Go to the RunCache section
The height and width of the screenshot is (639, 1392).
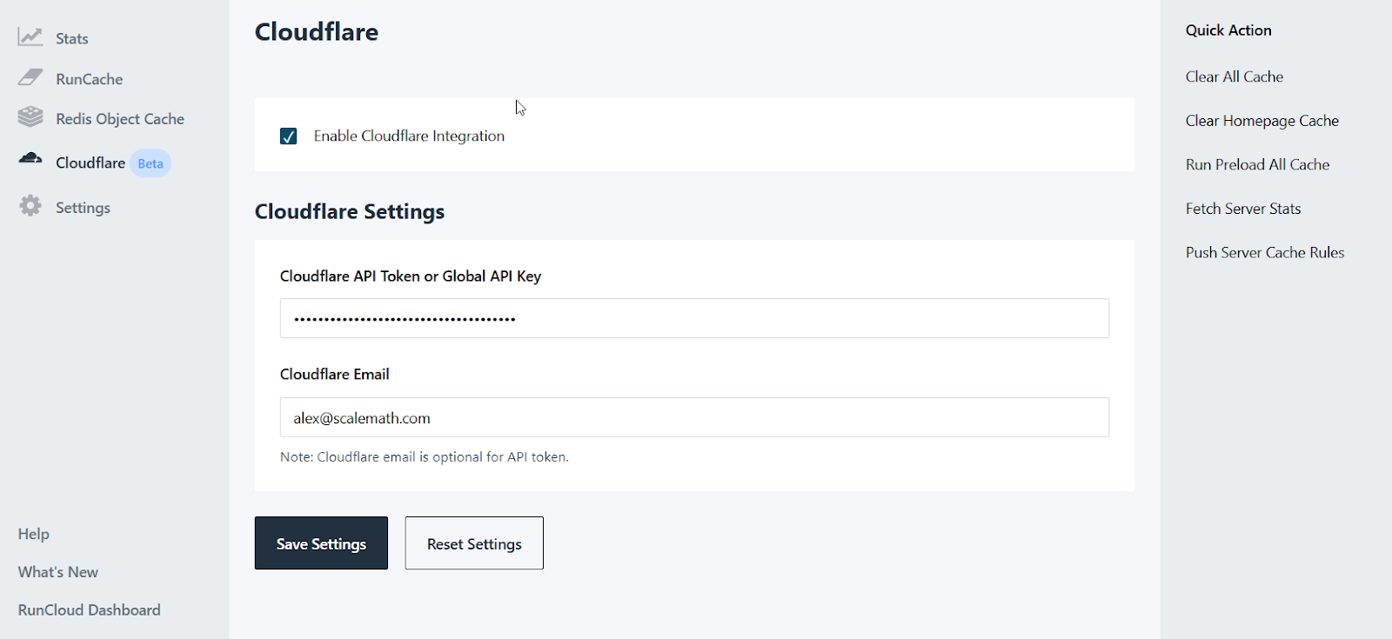click(89, 79)
